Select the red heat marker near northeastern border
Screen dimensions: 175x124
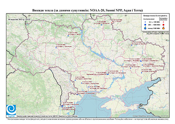pyautogui.click(x=112, y=23)
